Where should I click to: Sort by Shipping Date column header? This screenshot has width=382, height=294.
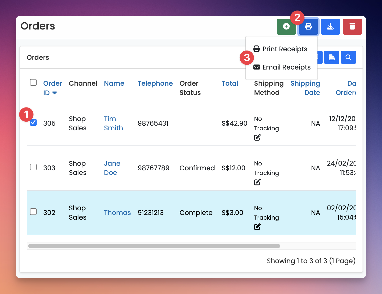pyautogui.click(x=305, y=88)
